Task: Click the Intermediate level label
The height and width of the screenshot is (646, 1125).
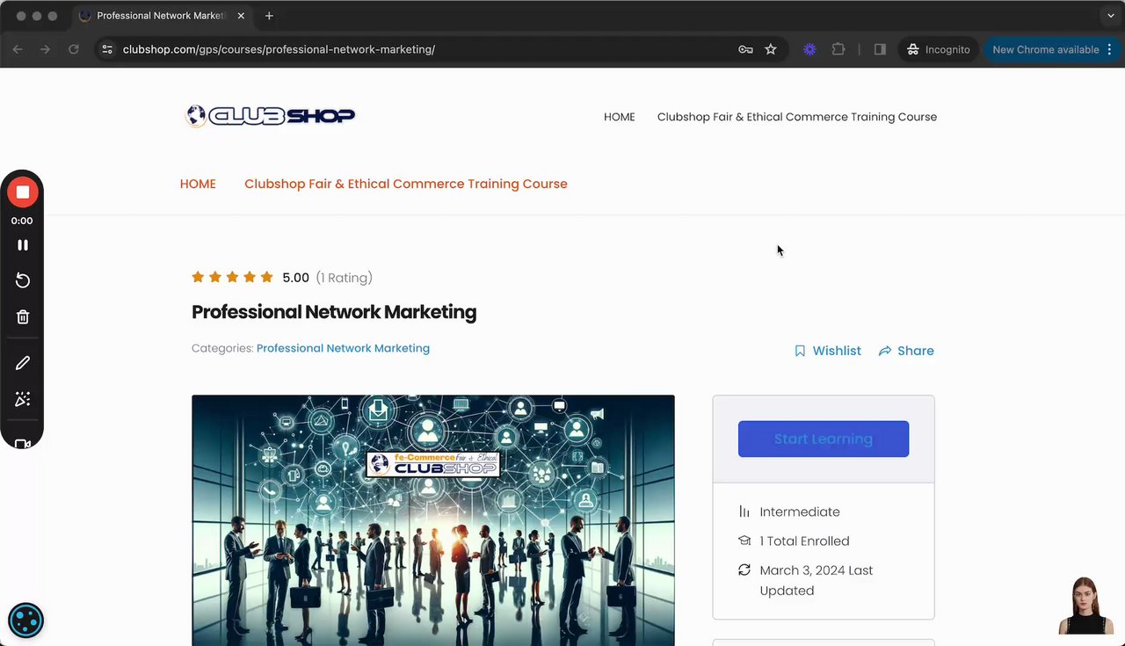Action: (800, 512)
